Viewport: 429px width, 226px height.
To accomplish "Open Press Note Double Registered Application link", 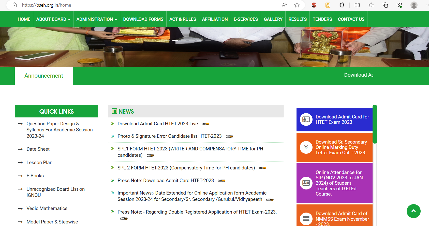I will pos(197,212).
